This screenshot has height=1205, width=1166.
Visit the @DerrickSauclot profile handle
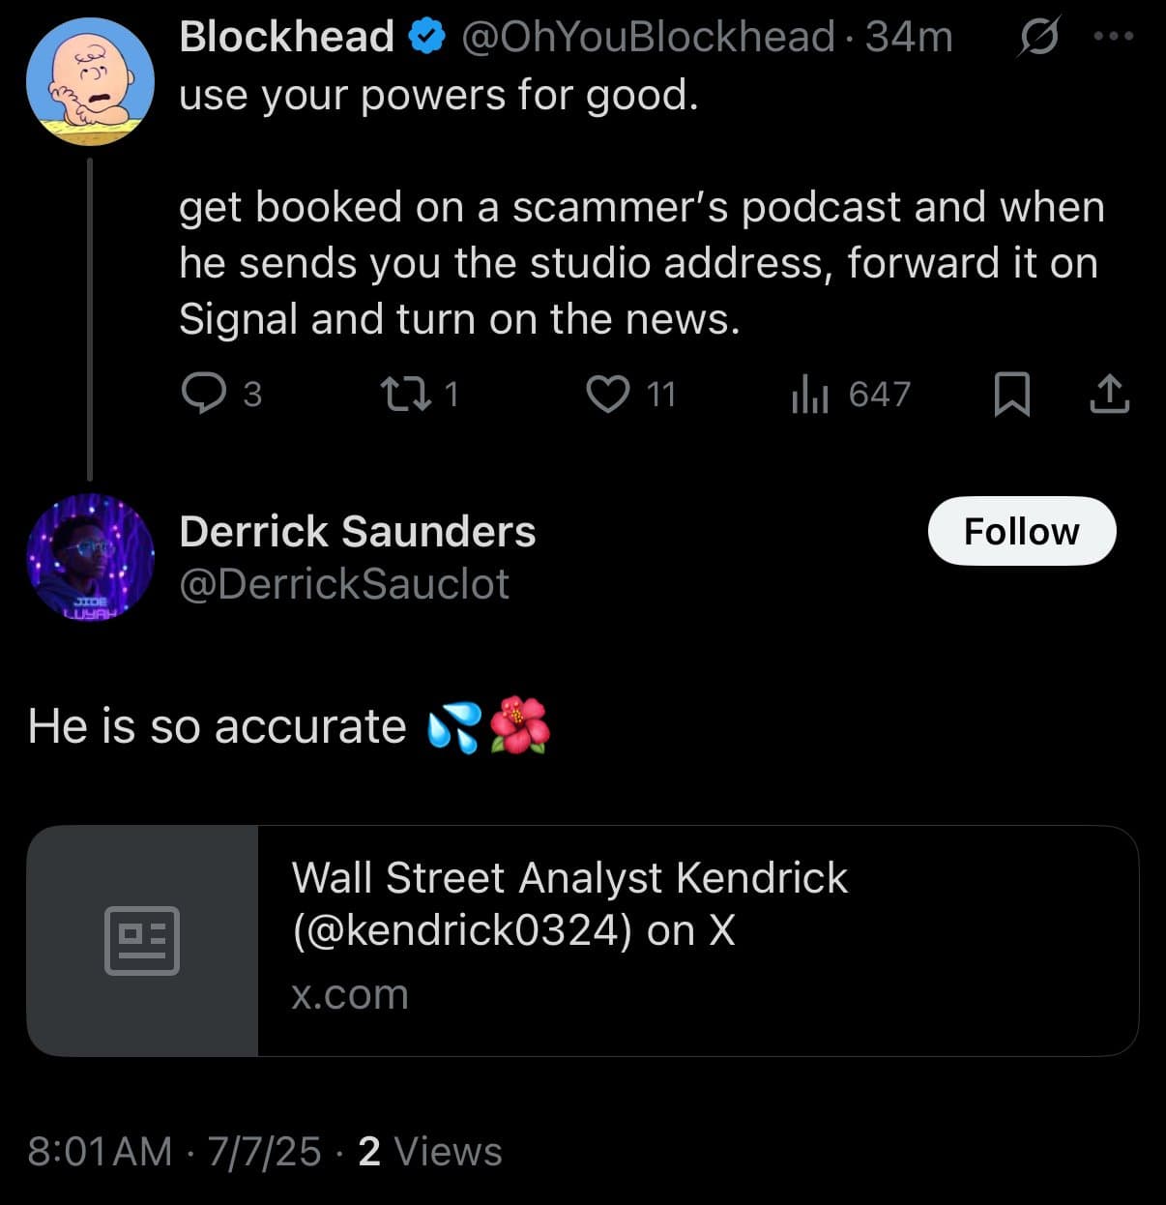click(344, 584)
